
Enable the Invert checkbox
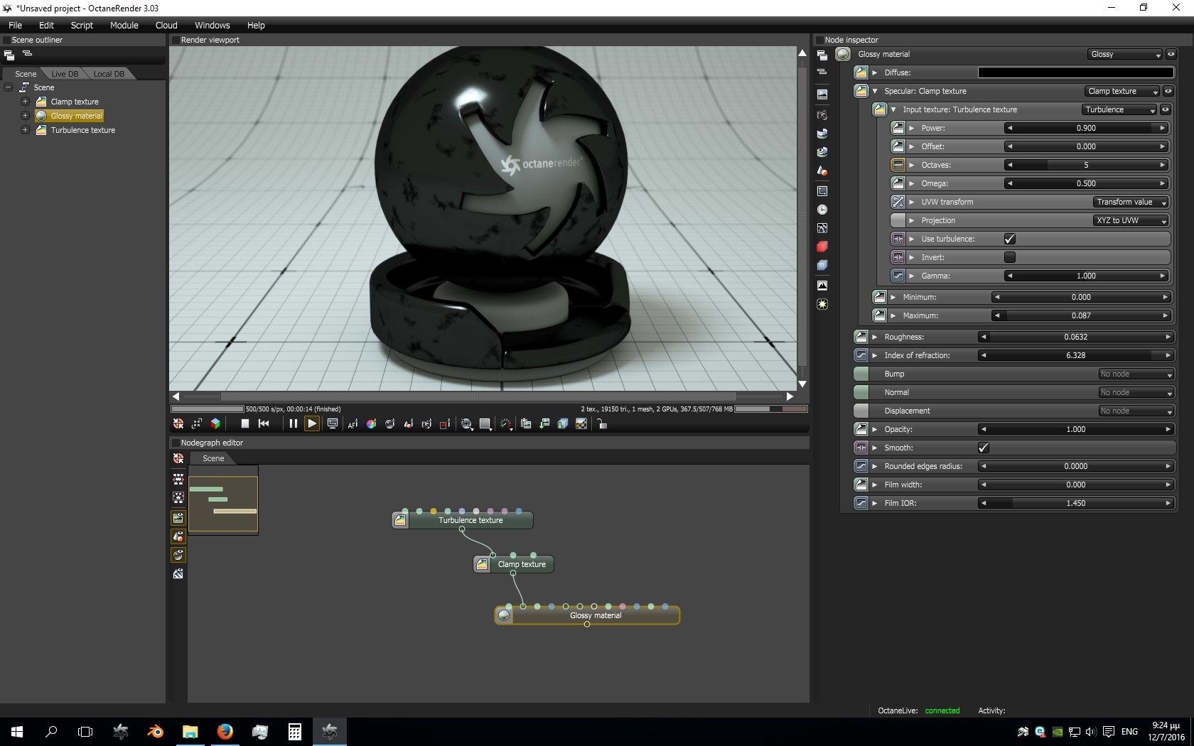[x=1010, y=257]
